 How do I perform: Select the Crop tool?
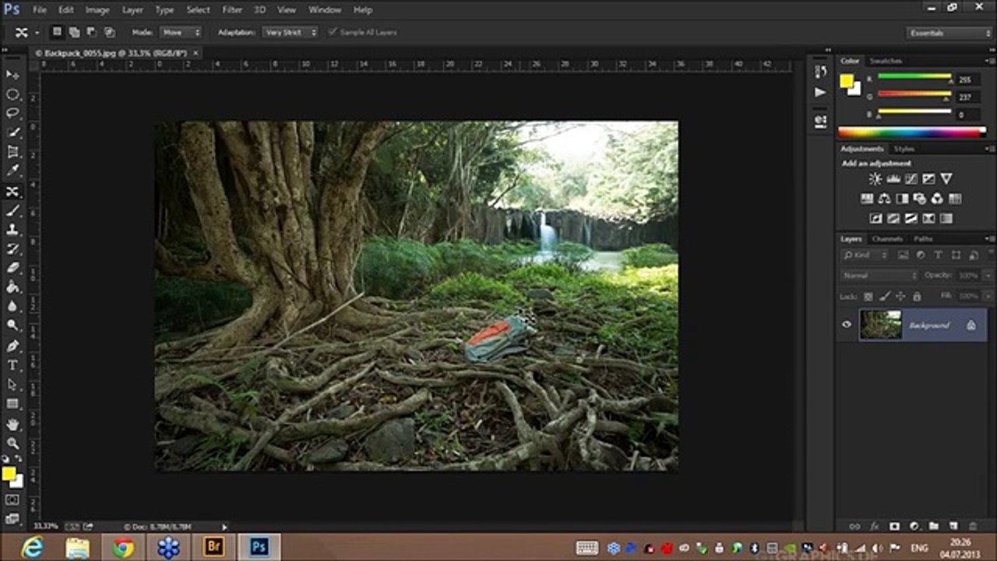12,152
